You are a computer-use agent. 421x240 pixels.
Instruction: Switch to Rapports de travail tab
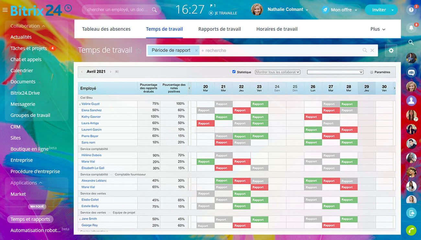[x=219, y=29]
